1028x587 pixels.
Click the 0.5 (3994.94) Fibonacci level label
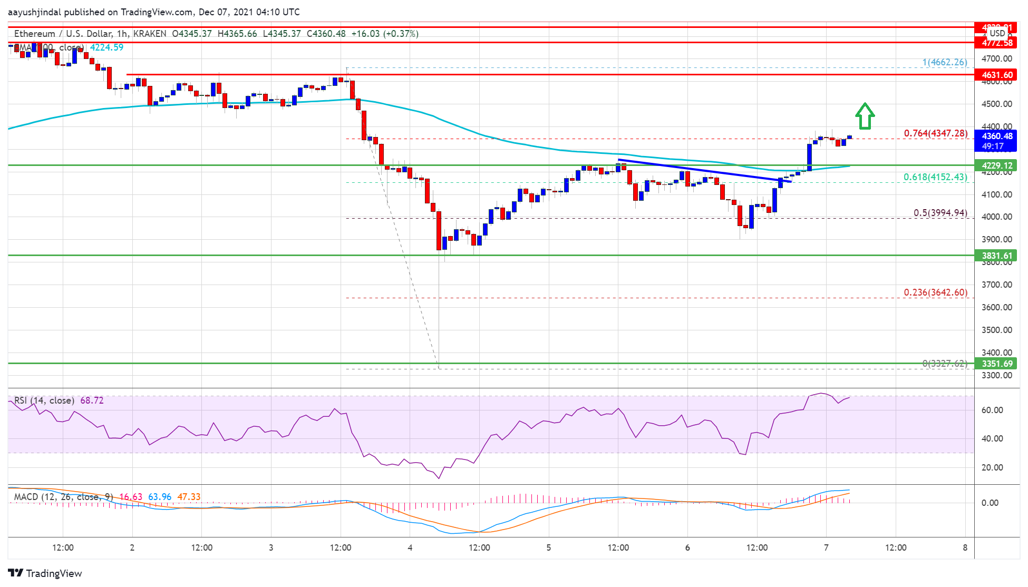click(940, 213)
